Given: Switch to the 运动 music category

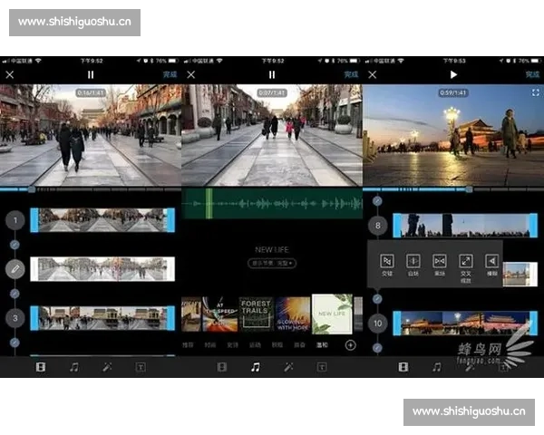Looking at the screenshot, I should (255, 345).
